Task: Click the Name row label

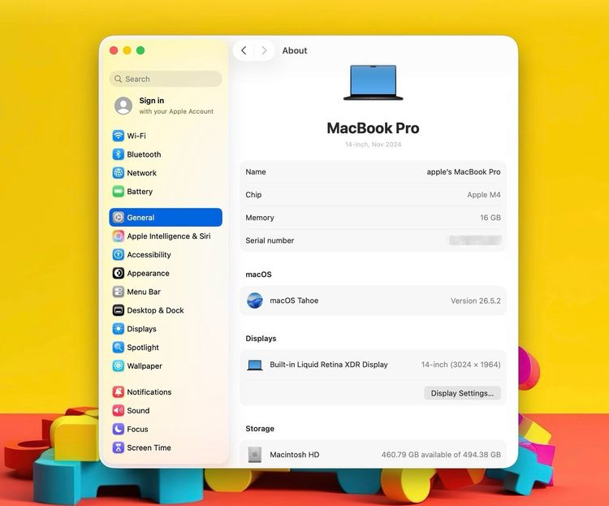Action: tap(256, 171)
